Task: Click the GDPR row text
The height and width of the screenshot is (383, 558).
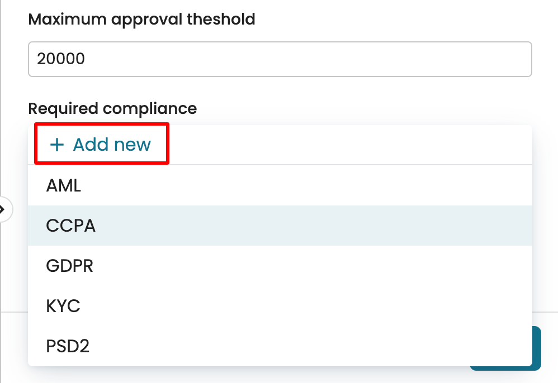Action: coord(70,266)
